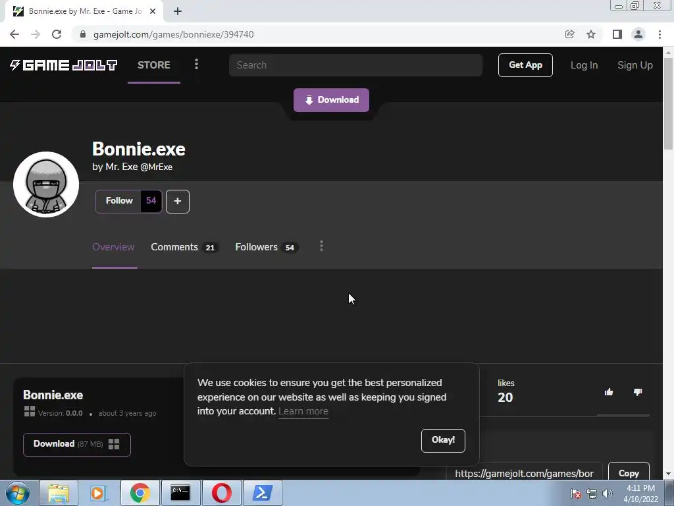Open a new browser tab

tap(178, 11)
